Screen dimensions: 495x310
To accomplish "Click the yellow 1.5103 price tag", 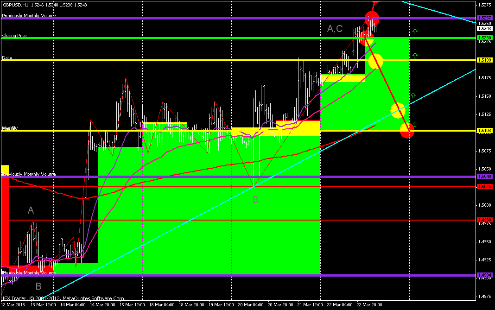I will point(485,130).
